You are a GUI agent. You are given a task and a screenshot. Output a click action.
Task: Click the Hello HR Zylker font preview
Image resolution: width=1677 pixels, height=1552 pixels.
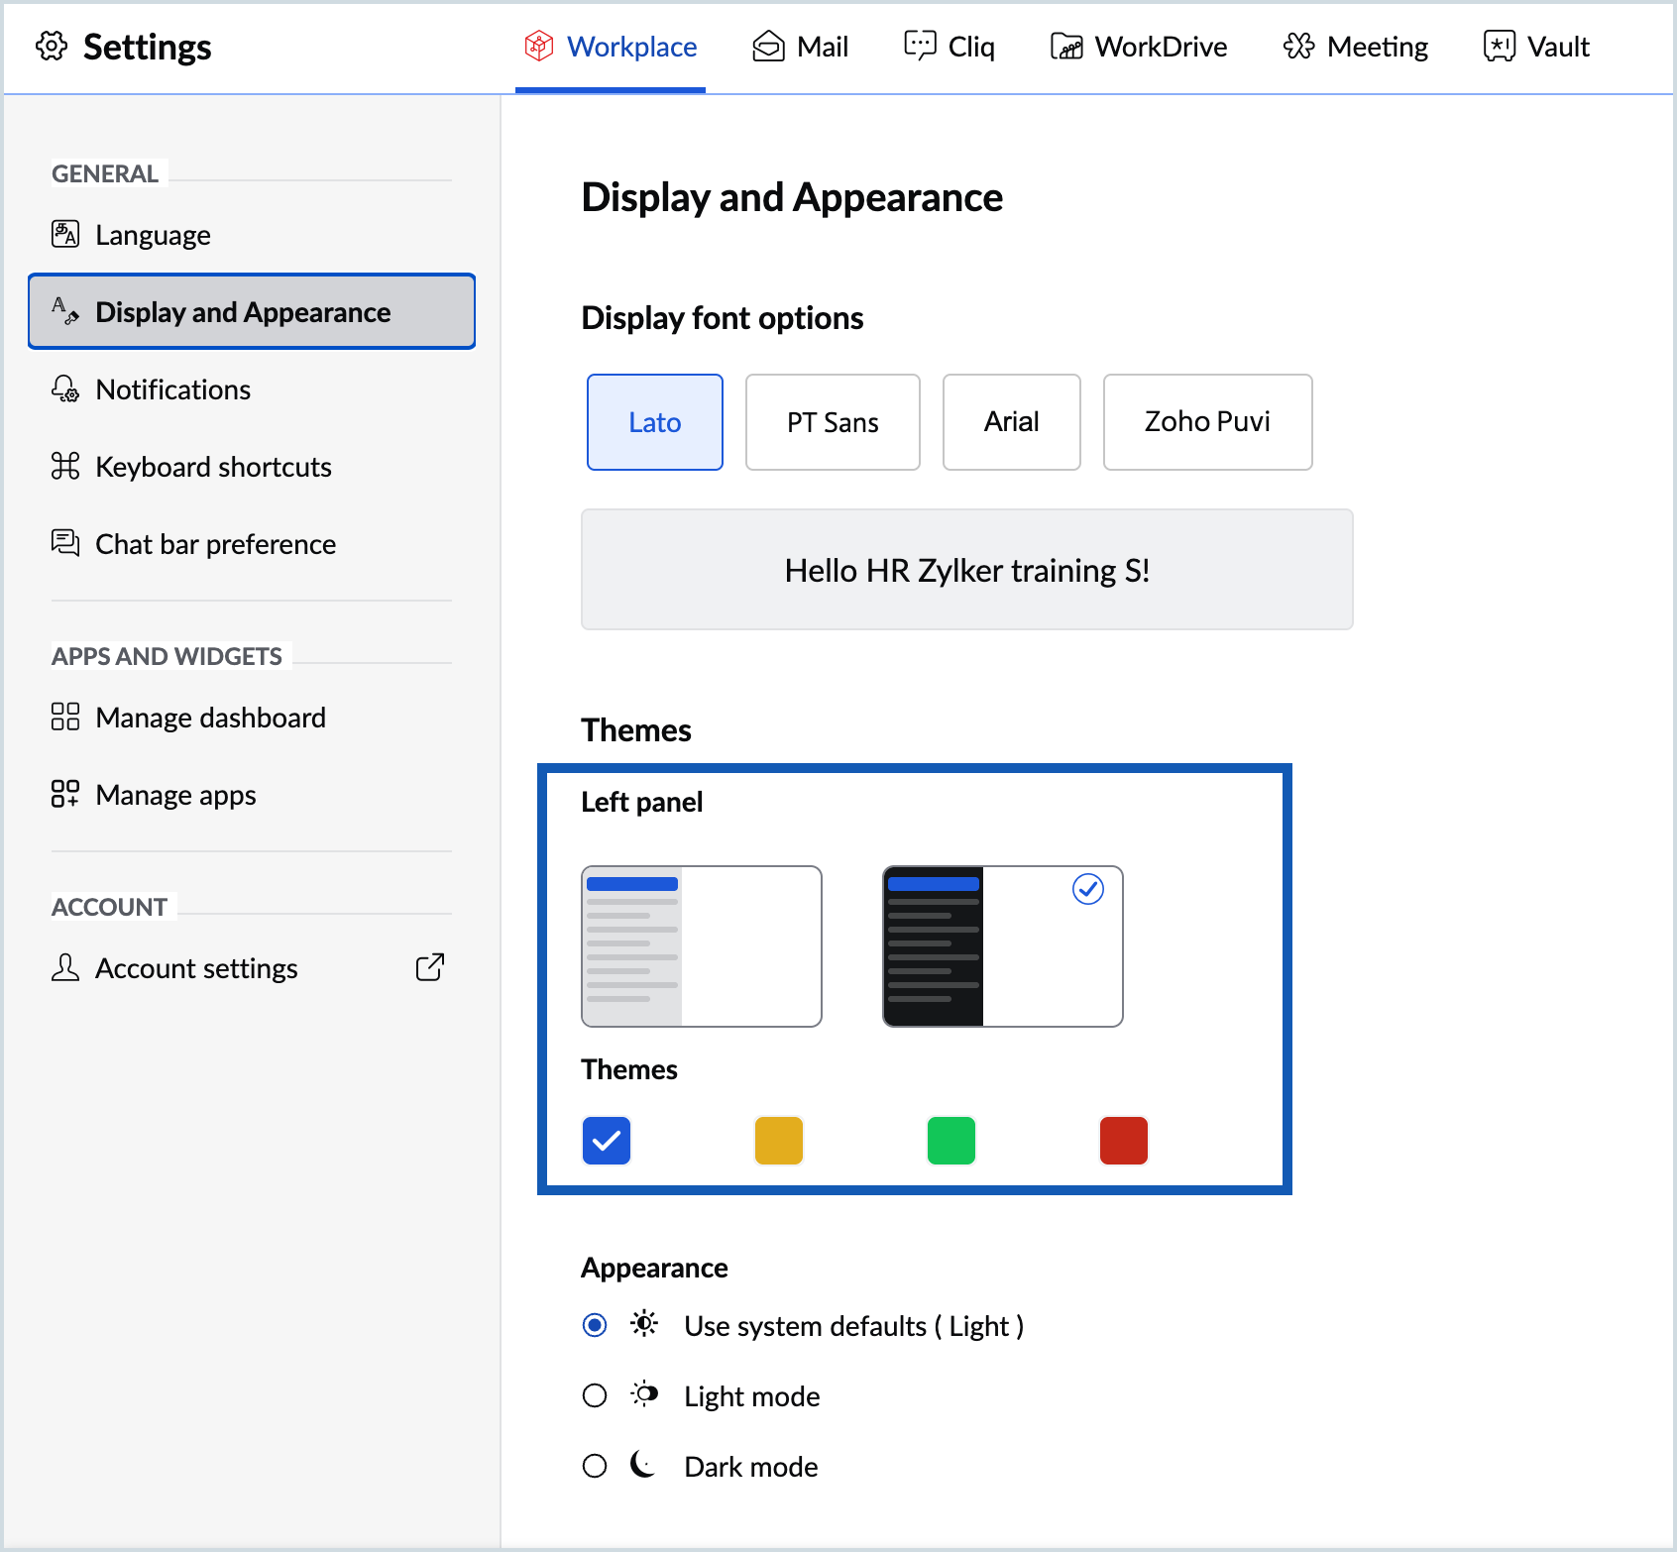click(967, 570)
